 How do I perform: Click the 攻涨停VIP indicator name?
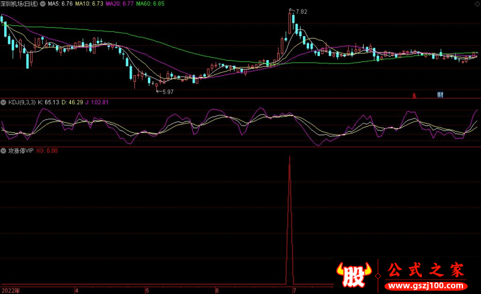pyautogui.click(x=21, y=151)
